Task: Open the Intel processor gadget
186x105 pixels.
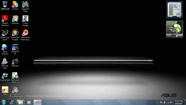Action: pos(174,10)
